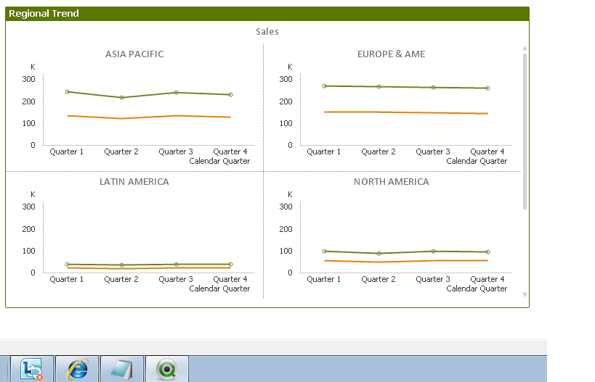Click Quarter 1 axis label in Latin America chart
Screen dimensions: 595x382
click(66, 279)
